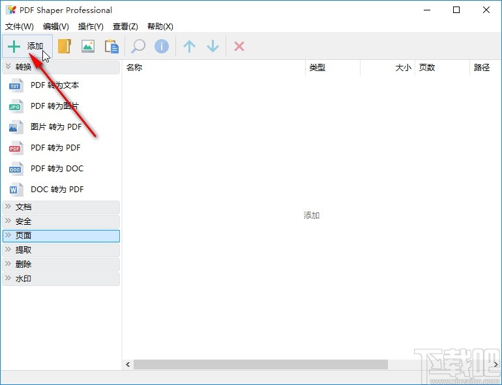This screenshot has width=502, height=385.
Task: Collapse the 转换 section
Action: (x=61, y=67)
